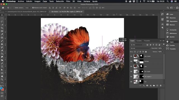The width and height of the screenshot is (179, 100).
Task: Select the Move tool in the toolbar
Action: [x=2, y=15]
